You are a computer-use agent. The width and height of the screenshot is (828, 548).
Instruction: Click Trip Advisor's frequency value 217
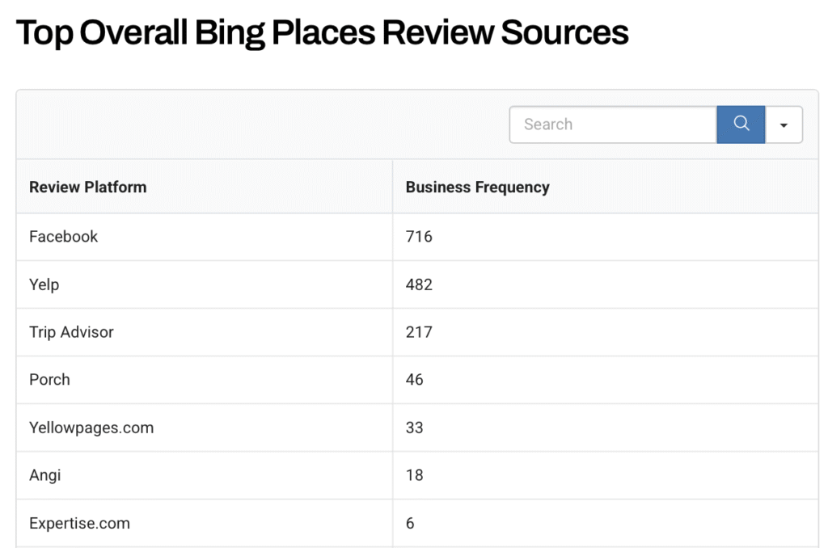(x=419, y=332)
